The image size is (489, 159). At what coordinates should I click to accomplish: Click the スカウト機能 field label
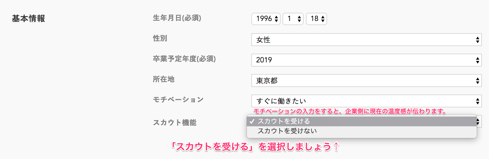click(x=174, y=123)
